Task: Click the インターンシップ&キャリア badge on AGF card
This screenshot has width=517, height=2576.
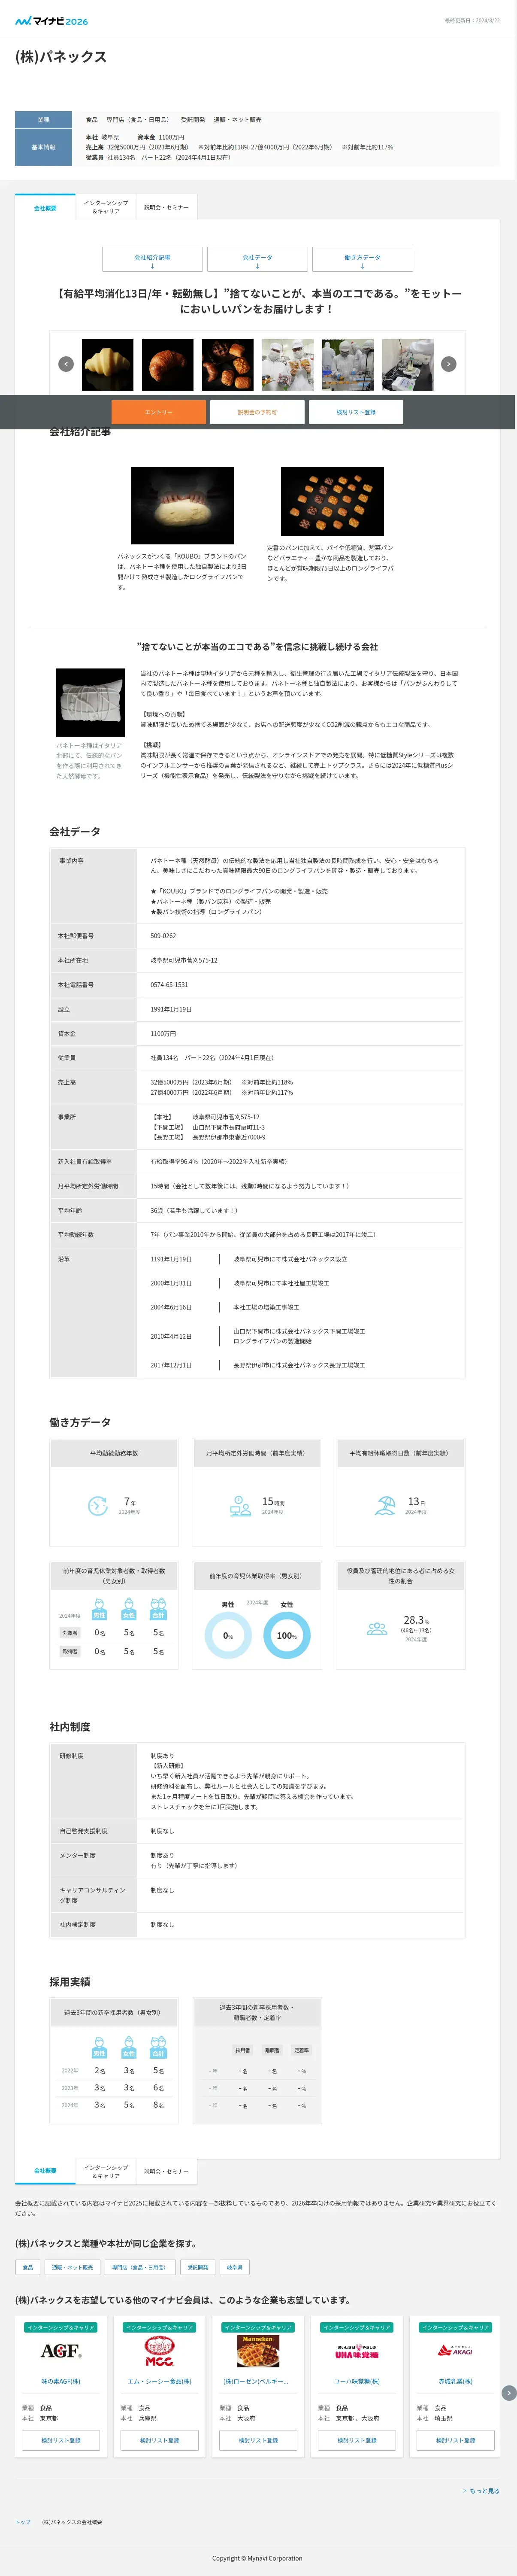Action: (x=61, y=2327)
